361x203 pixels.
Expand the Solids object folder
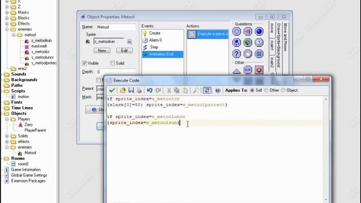click(7, 136)
